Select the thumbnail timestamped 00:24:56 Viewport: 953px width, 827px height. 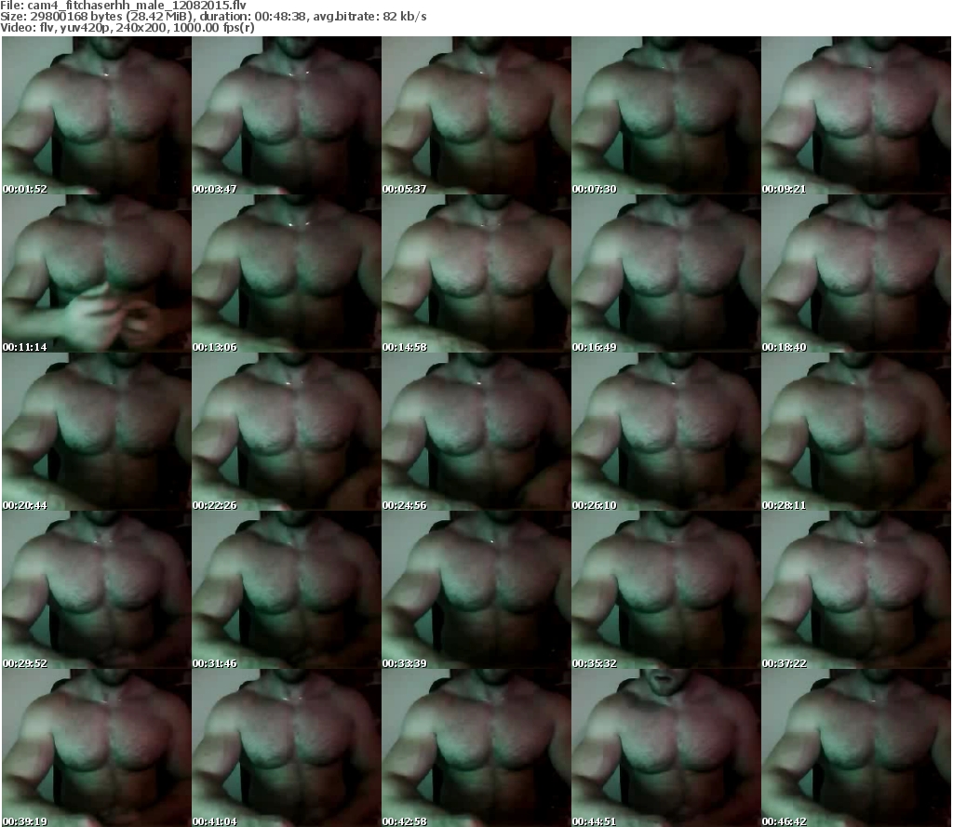coord(476,432)
